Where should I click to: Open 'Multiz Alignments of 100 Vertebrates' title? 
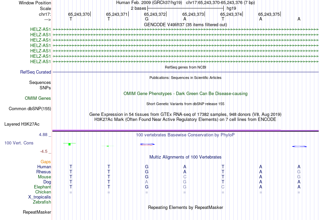click(x=185, y=157)
